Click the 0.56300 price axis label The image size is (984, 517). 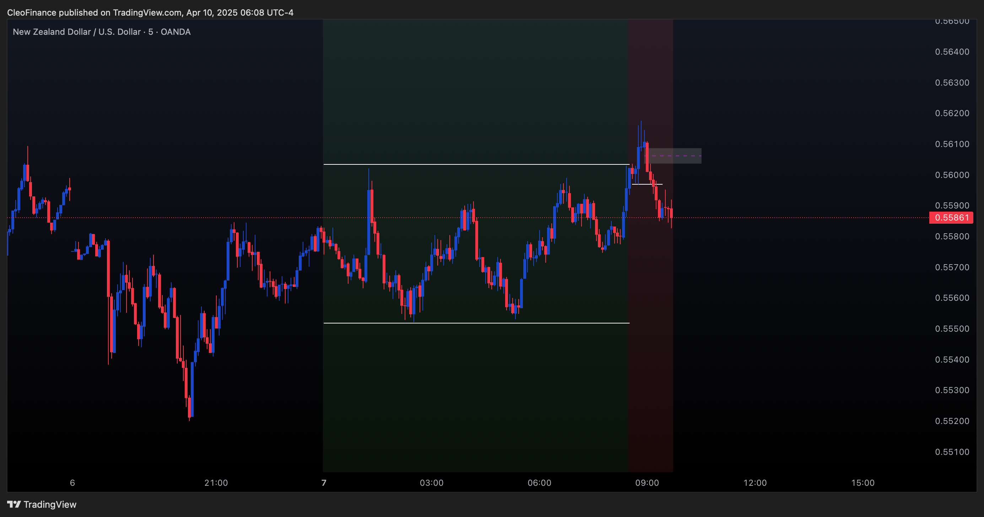[x=952, y=83]
